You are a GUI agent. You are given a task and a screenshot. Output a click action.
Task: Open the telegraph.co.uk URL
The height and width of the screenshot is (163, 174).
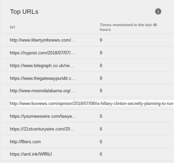(42, 66)
